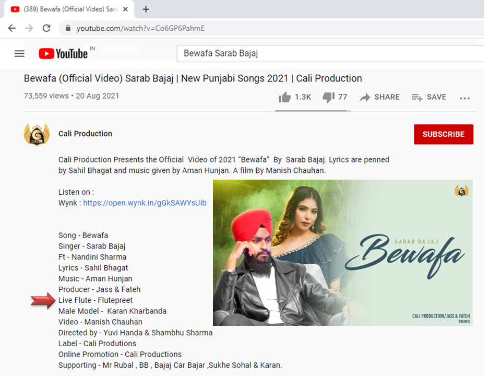Click the Cali Production channel avatar
Viewport: 501px width, 376px height.
[x=37, y=134]
